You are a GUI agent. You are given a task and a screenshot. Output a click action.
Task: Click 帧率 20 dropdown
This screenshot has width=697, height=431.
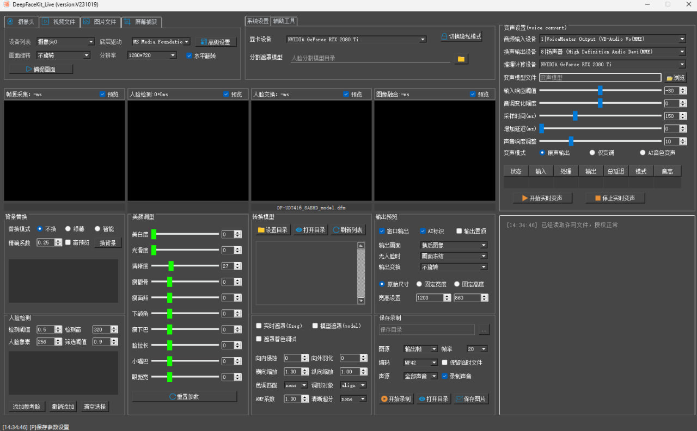[477, 349]
